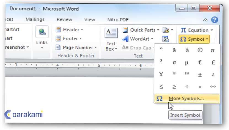Insert the multiplication × symbol
The width and height of the screenshot is (229, 130).
(200, 87)
